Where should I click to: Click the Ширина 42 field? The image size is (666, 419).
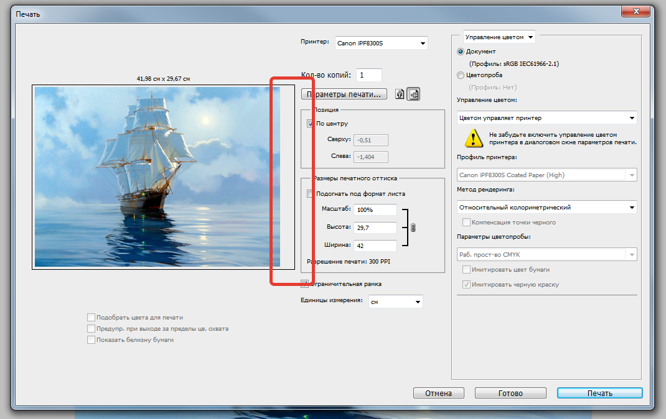click(x=375, y=246)
